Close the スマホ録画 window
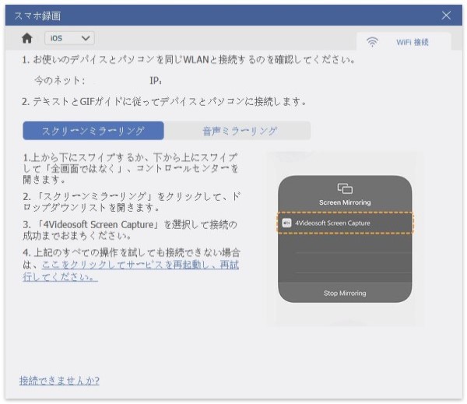 [x=446, y=16]
